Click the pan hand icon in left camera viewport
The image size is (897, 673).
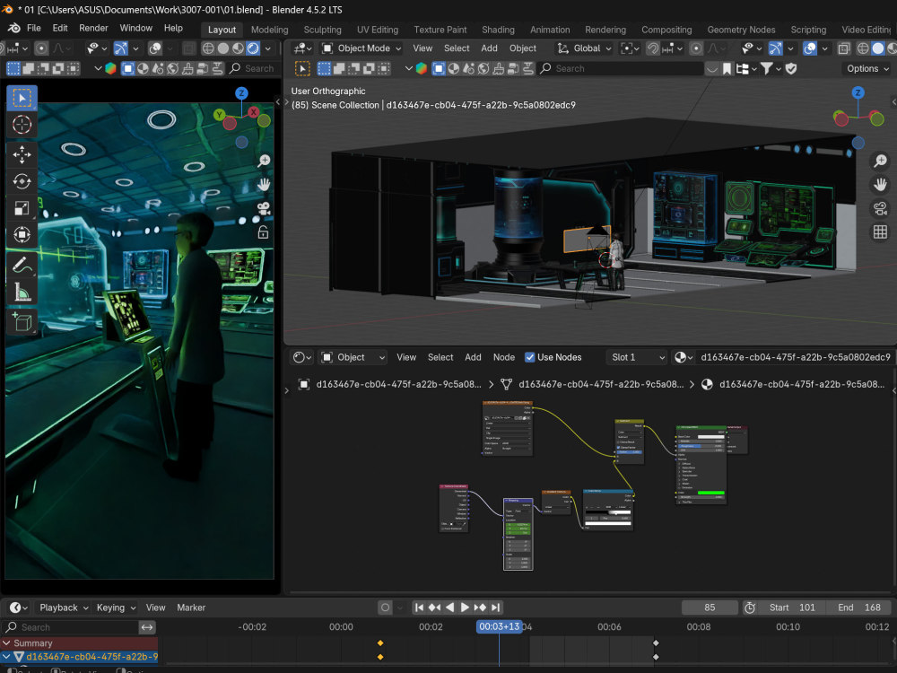264,184
